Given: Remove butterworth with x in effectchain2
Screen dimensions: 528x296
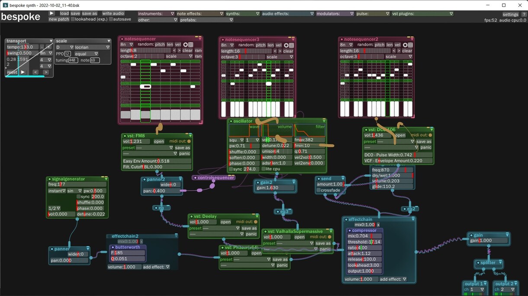Looking at the screenshot, I should click(141, 242).
